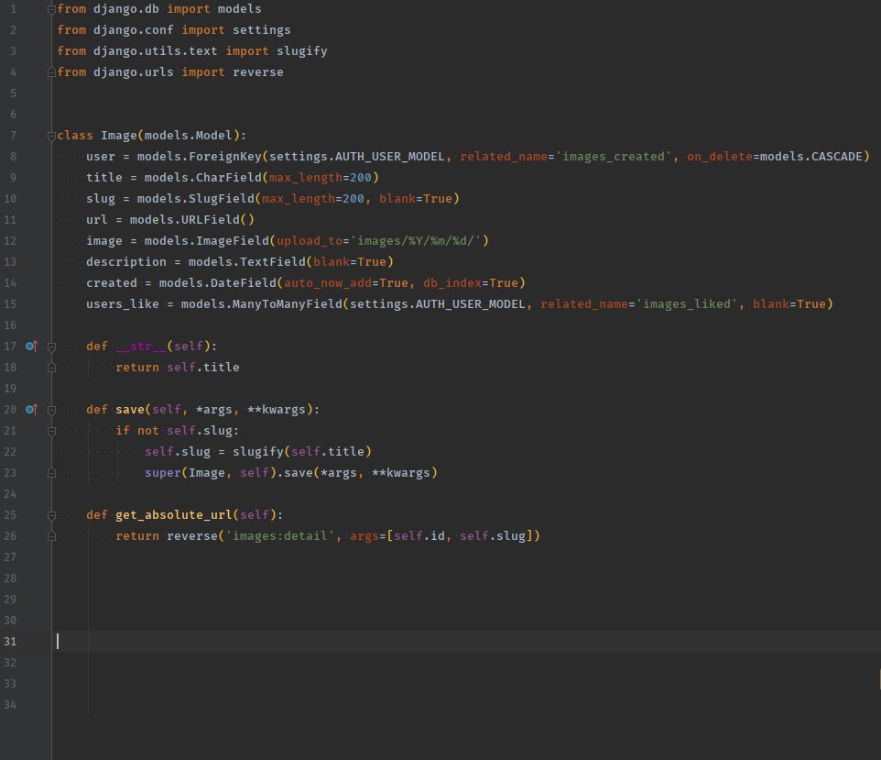
Task: Click the '__str__' method name
Action: point(140,347)
